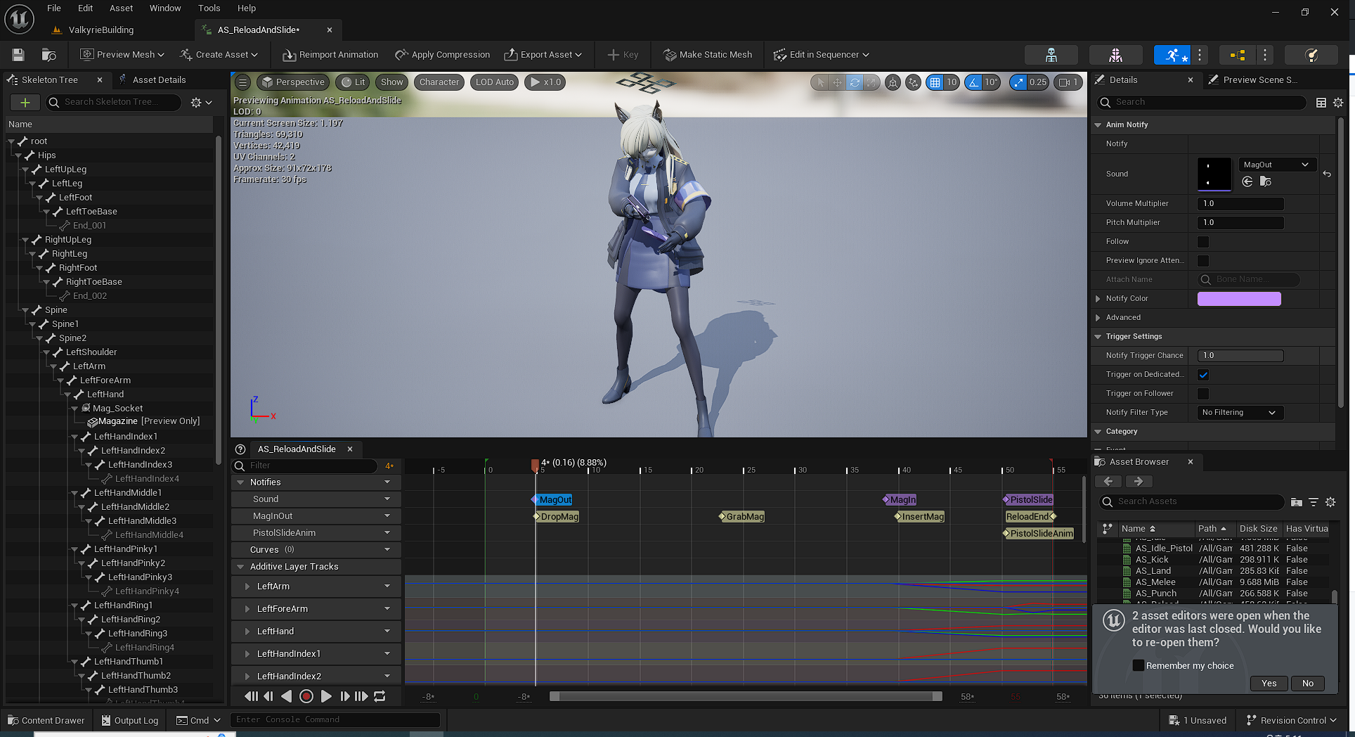Viewport: 1355px width, 737px height.
Task: Check Trigger on Follower option
Action: [x=1203, y=394]
